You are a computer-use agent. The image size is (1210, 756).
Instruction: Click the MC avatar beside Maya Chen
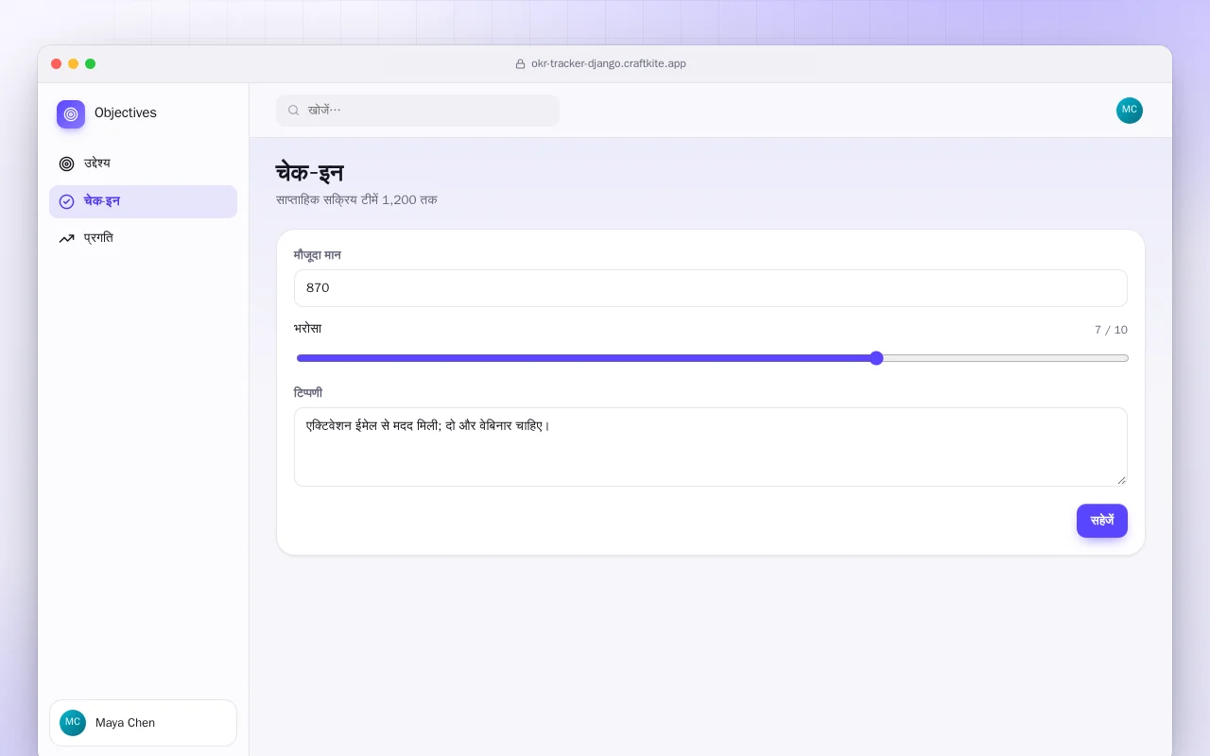pos(73,723)
